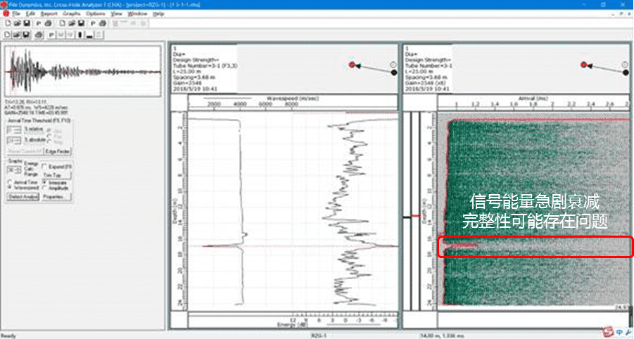The image size is (634, 339).
Task: Click the New file icon in lower toolbar row
Action: [6, 34]
